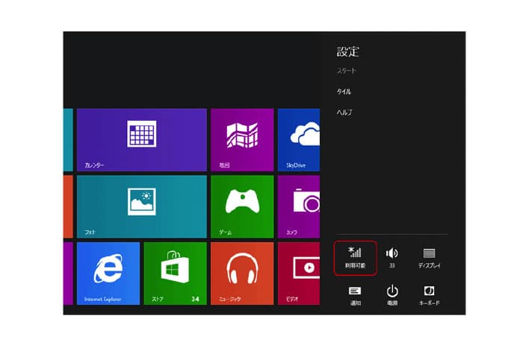
Task: Select タイル in the settings pane
Action: tap(344, 92)
